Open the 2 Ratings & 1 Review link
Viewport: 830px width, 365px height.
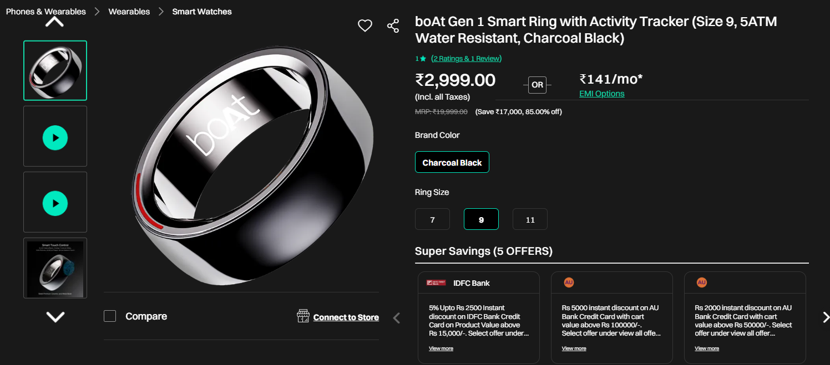466,59
